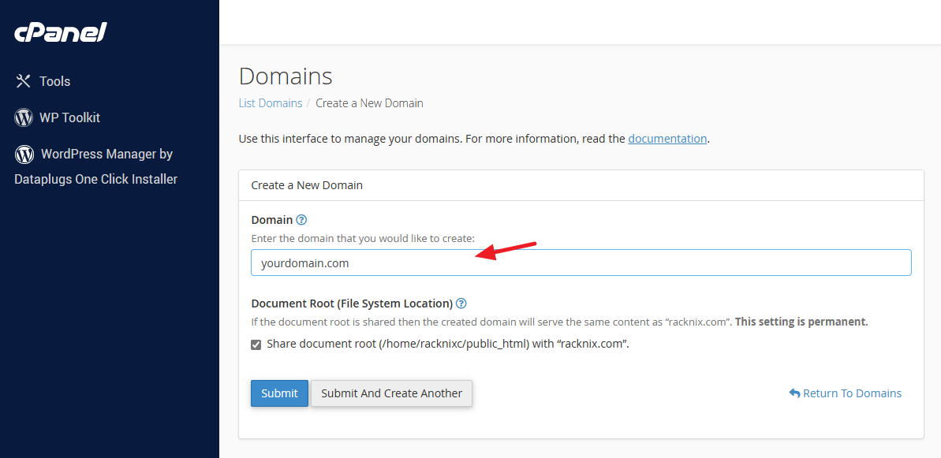The width and height of the screenshot is (941, 458).
Task: Click the arrow icon beside Return To Domains
Action: [794, 393]
